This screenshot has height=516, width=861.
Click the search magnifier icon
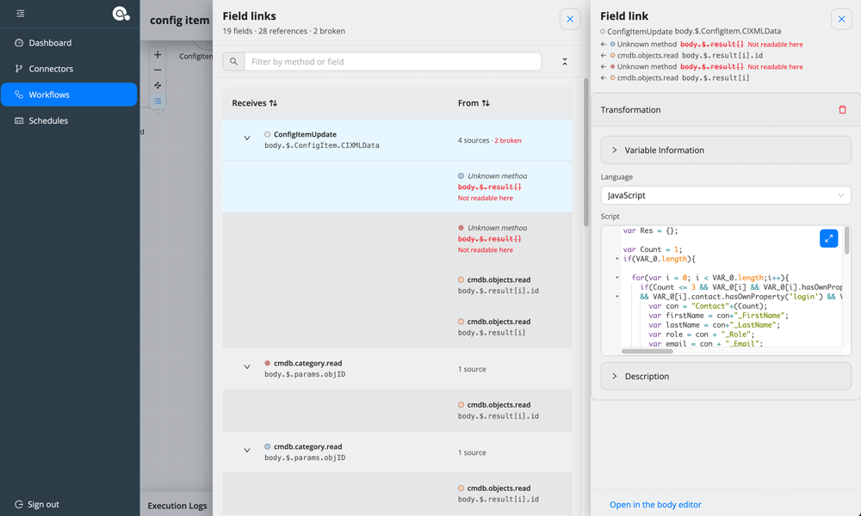(234, 61)
